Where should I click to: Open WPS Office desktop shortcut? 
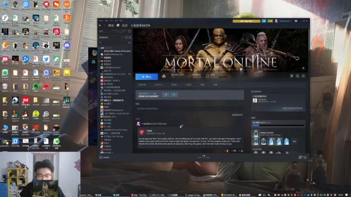coord(36,129)
